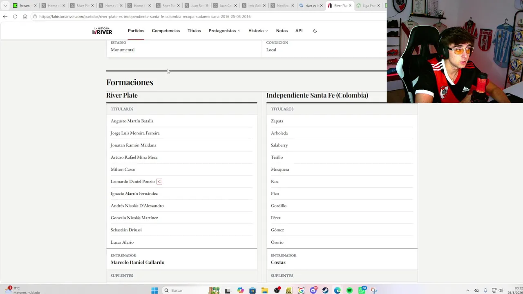Open Andrés Nicolás D'Alessandro link
Image resolution: width=523 pixels, height=294 pixels.
[137, 205]
